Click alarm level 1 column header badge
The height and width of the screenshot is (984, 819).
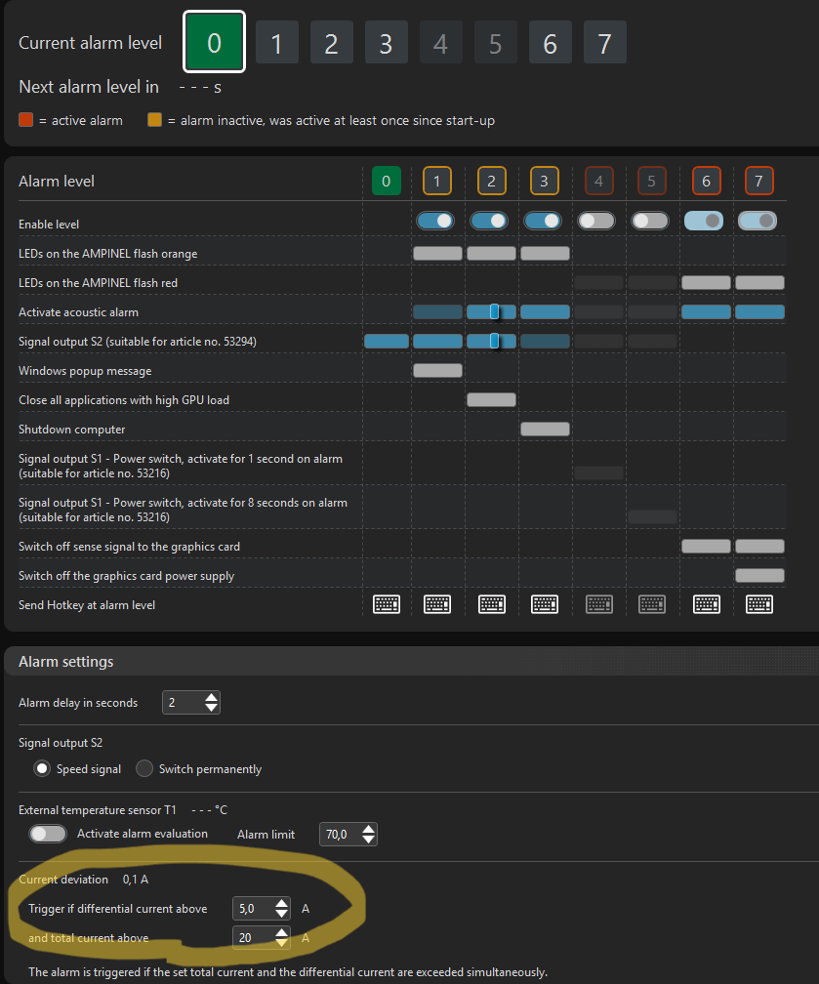(x=437, y=181)
